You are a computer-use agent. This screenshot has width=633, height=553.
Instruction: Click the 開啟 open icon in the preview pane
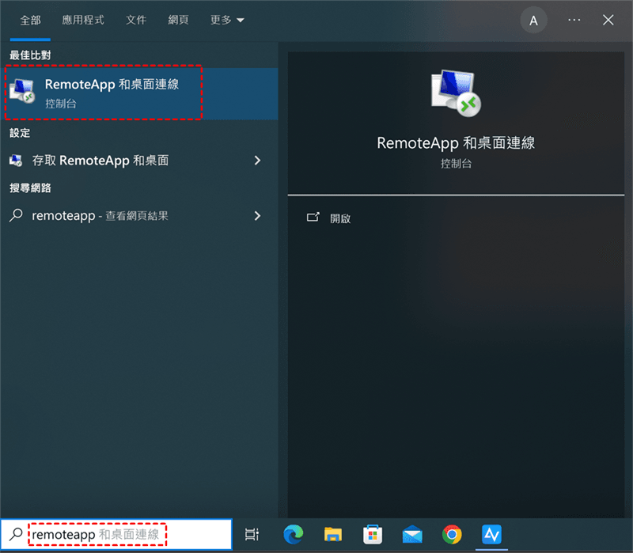click(313, 218)
